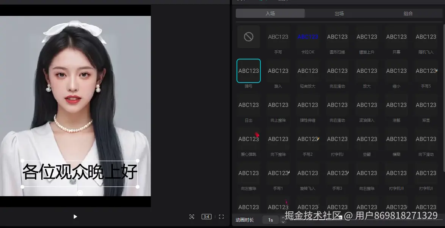Viewport: 445px width, 228px height.
Task: Increase 动画时长 with the up arrow
Action: click(x=283, y=217)
